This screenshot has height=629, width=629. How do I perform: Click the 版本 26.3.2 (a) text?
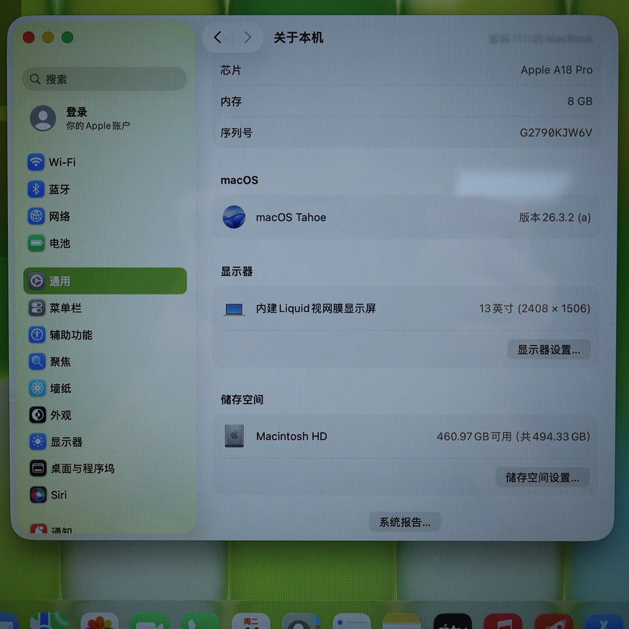555,217
